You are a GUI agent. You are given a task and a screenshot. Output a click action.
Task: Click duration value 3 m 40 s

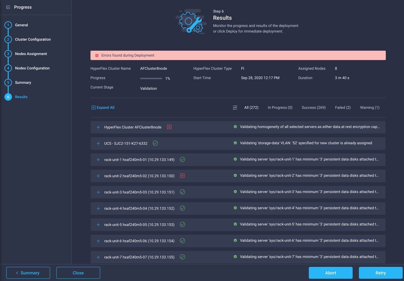[x=342, y=78]
